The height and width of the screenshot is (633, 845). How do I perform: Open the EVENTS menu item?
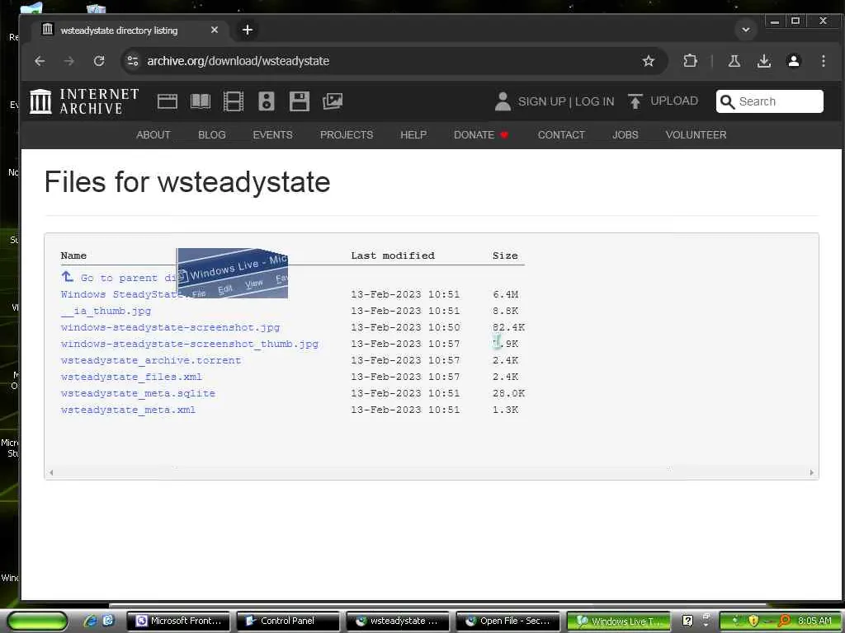pos(272,134)
